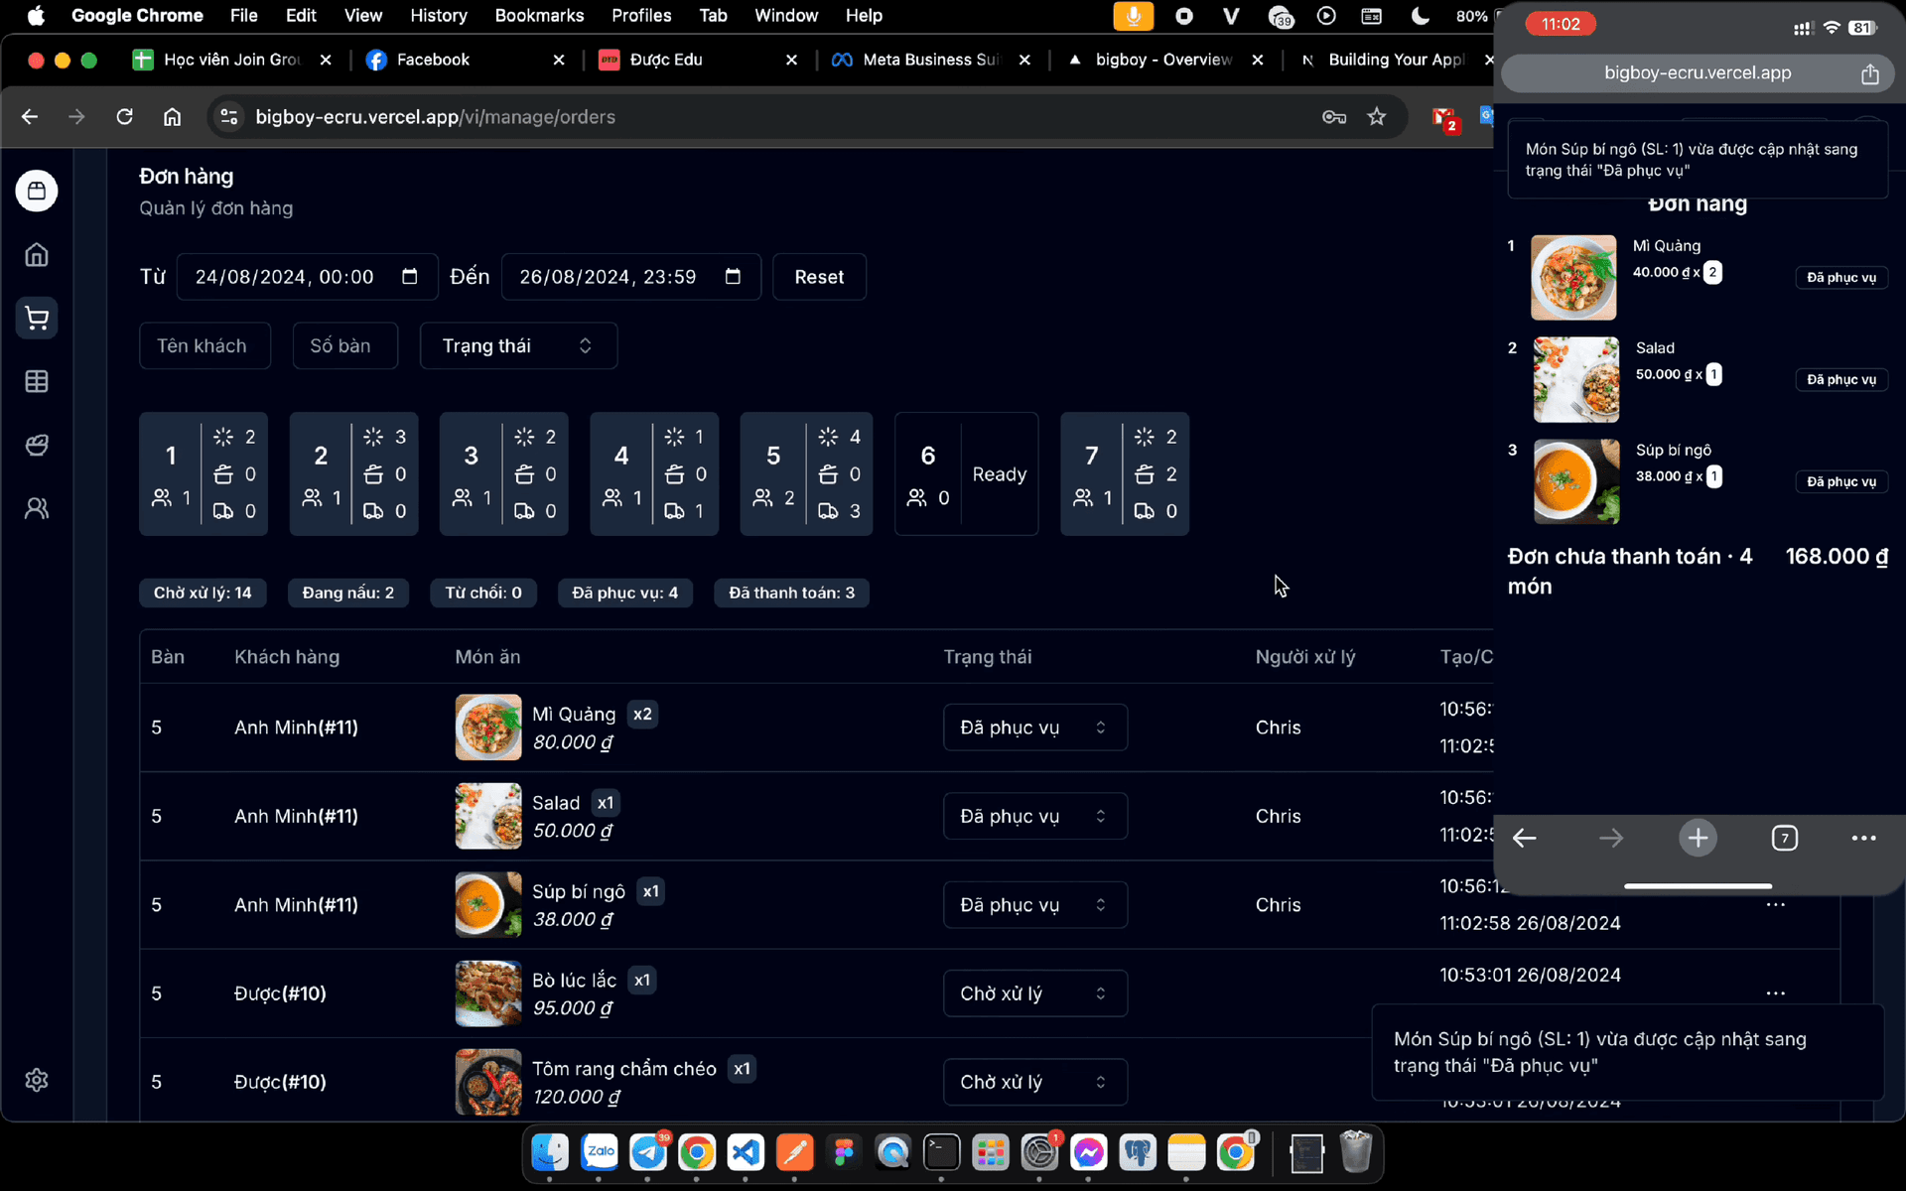Image resolution: width=1906 pixels, height=1191 pixels.
Task: Click the forward navigation arrow in popup
Action: [x=1608, y=837]
